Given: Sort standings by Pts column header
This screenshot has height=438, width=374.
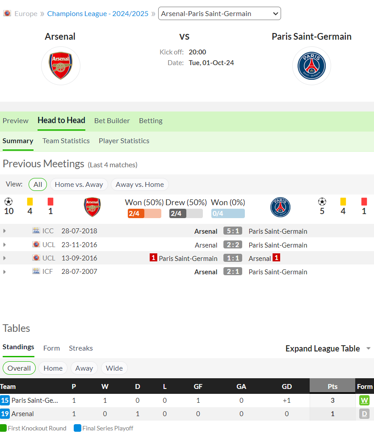Looking at the screenshot, I should tap(332, 386).
